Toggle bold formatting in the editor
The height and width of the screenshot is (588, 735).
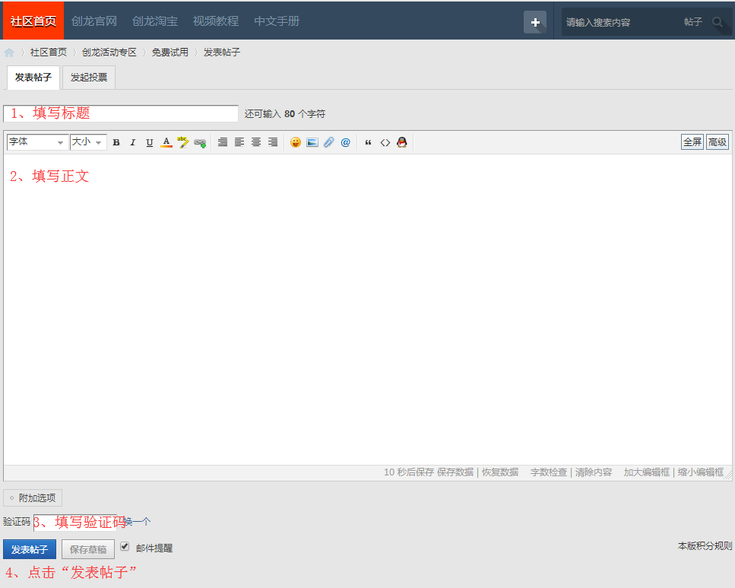click(x=116, y=142)
